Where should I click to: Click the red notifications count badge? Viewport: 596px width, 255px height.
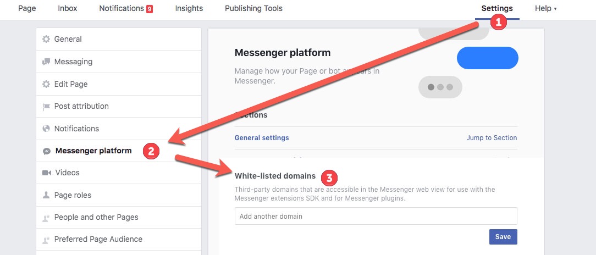tap(150, 9)
